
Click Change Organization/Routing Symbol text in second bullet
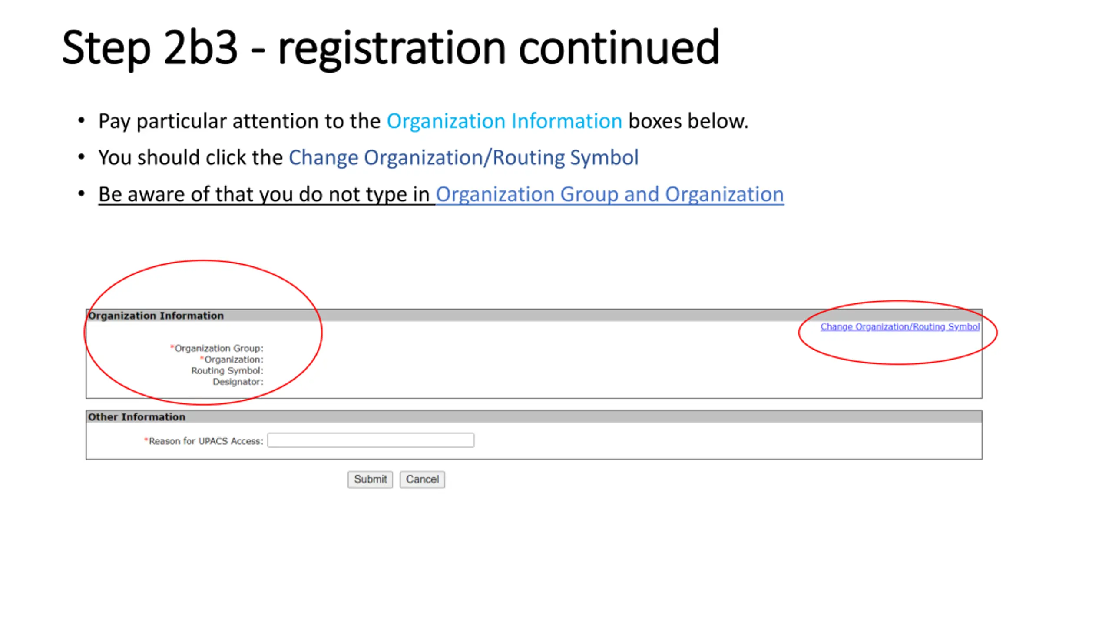click(463, 158)
